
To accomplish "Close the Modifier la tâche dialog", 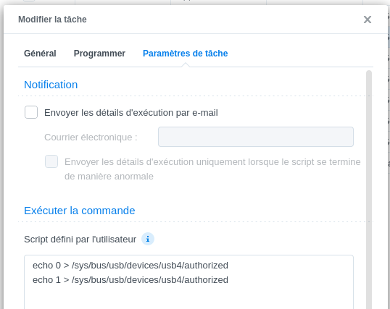I will (x=367, y=20).
